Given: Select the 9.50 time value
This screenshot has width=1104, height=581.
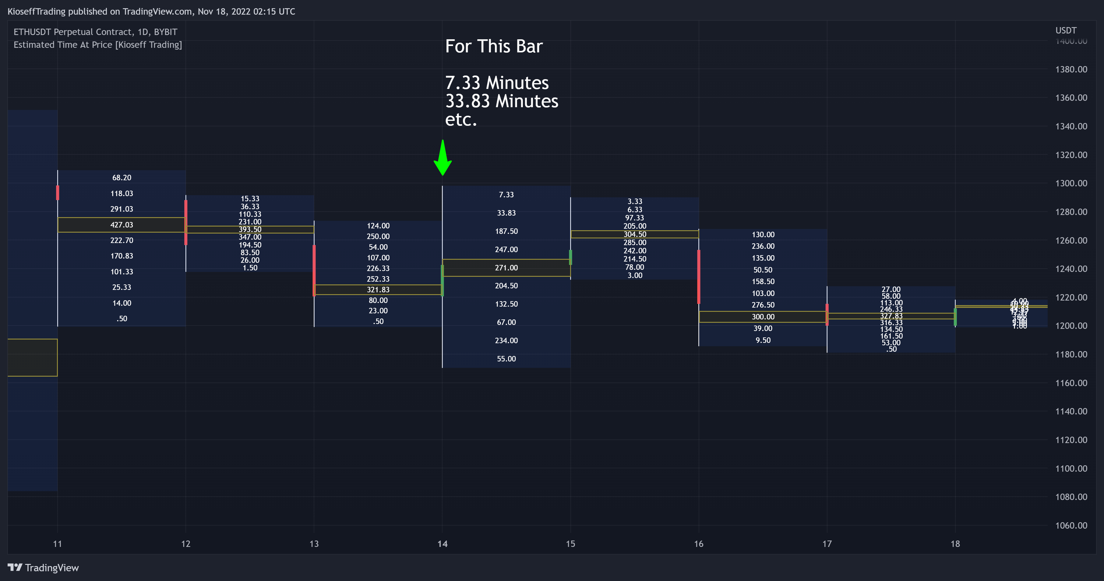Looking at the screenshot, I should pyautogui.click(x=763, y=340).
